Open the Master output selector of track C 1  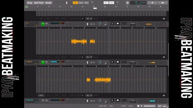point(133,24)
